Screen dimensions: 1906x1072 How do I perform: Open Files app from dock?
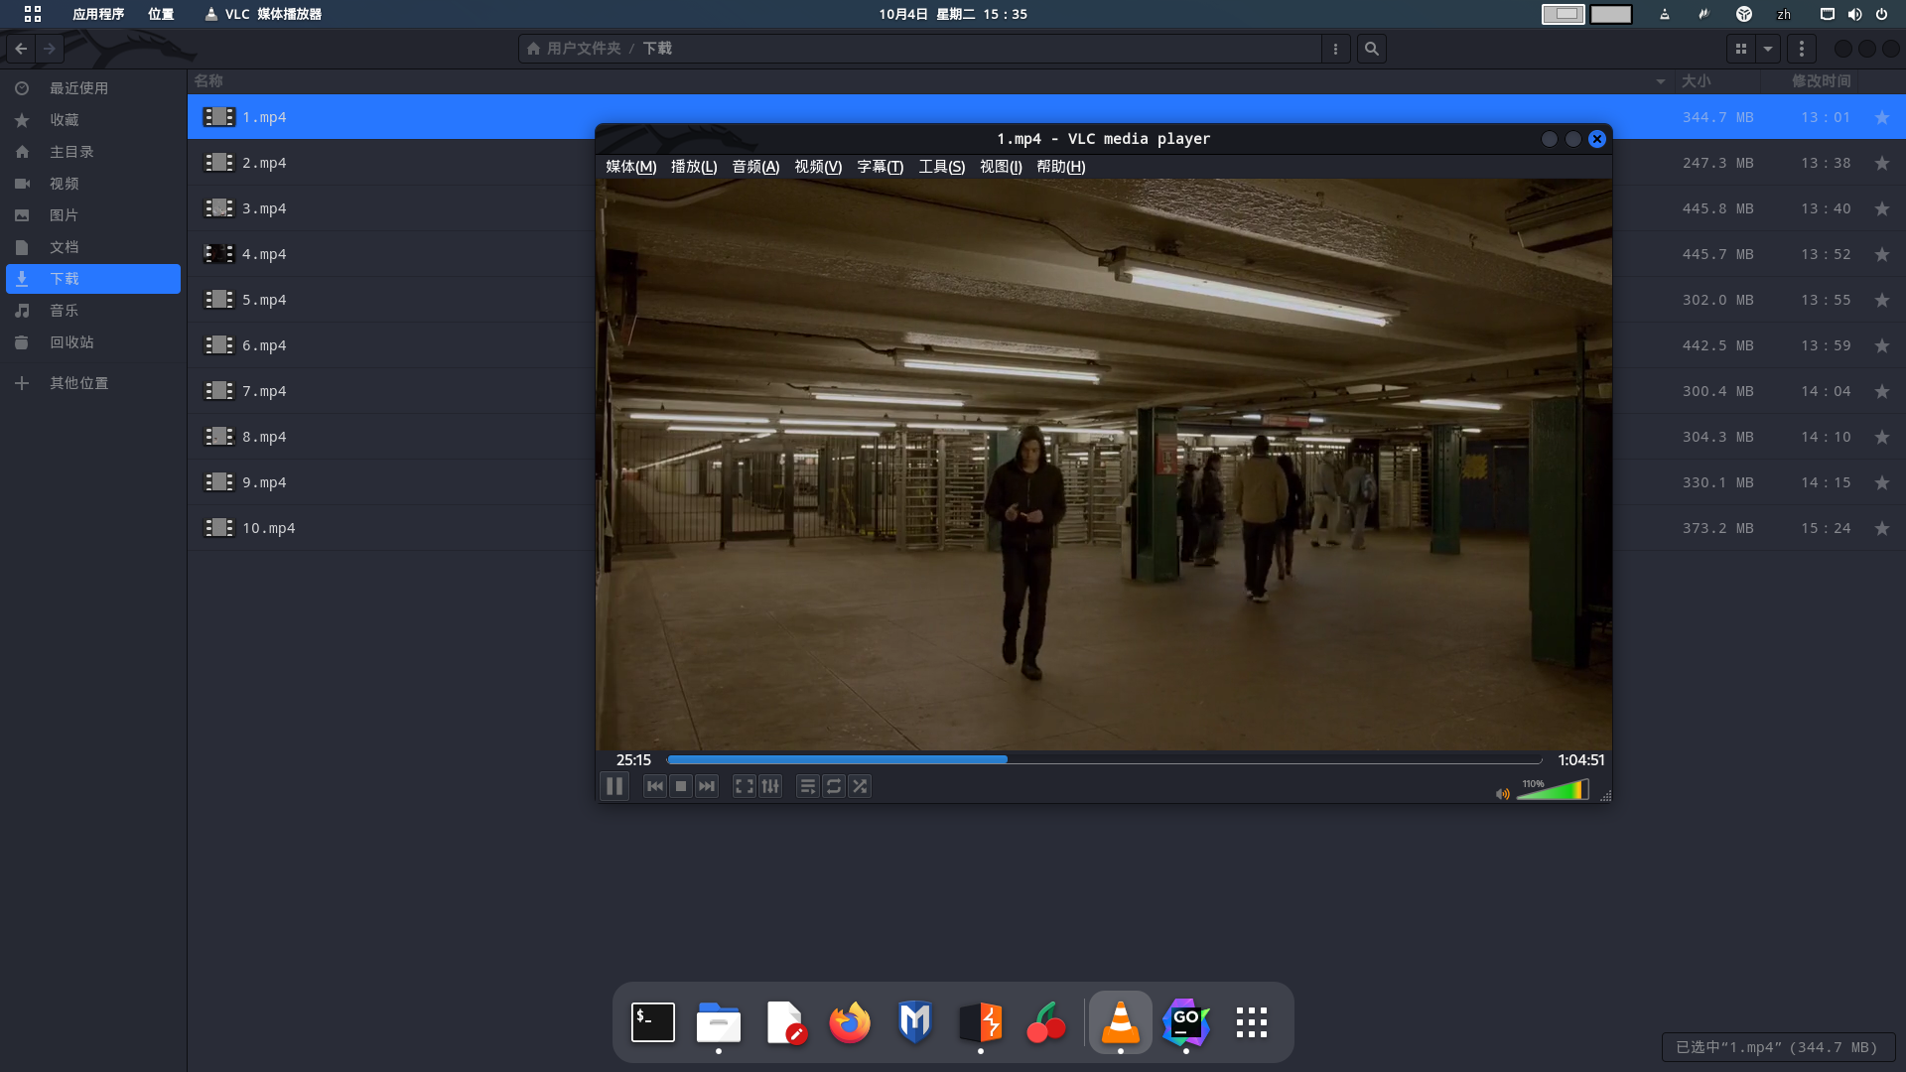click(x=719, y=1022)
